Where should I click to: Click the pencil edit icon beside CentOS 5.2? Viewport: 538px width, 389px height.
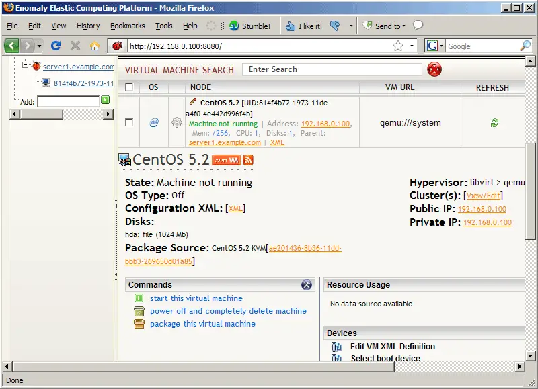pos(193,101)
